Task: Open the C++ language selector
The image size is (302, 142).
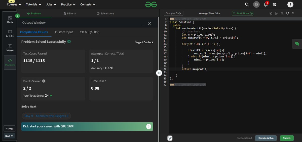Action: point(173,13)
